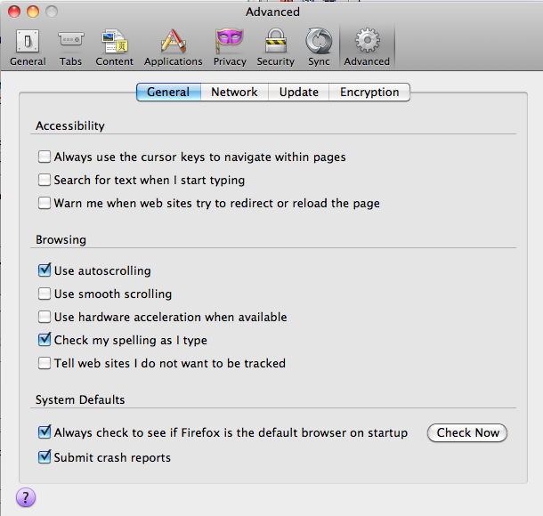This screenshot has height=516, width=543.
Task: Open the Tabs preferences pane icon
Action: pyautogui.click(x=70, y=47)
